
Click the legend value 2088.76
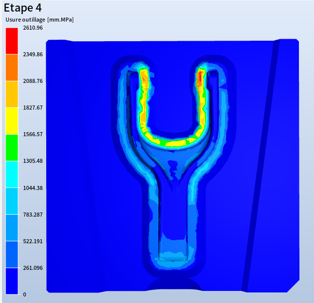coord(33,81)
